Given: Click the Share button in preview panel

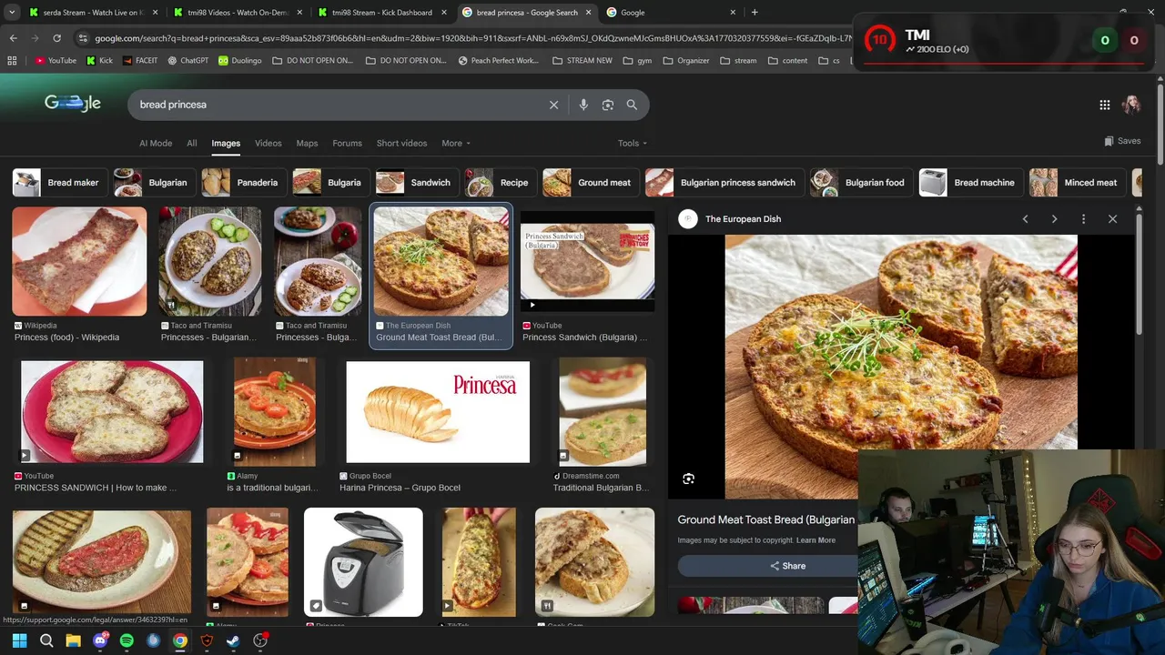Looking at the screenshot, I should click(787, 566).
